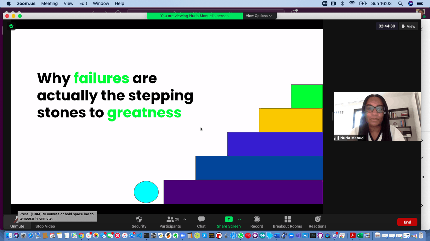The image size is (430, 241).
Task: Open the Reactions emoji icon
Action: [x=318, y=219]
